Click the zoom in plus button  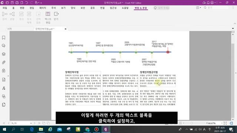point(207,123)
